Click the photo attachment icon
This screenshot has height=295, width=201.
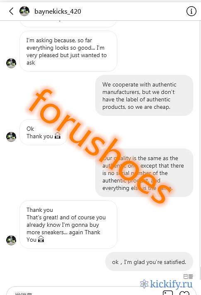point(168,293)
